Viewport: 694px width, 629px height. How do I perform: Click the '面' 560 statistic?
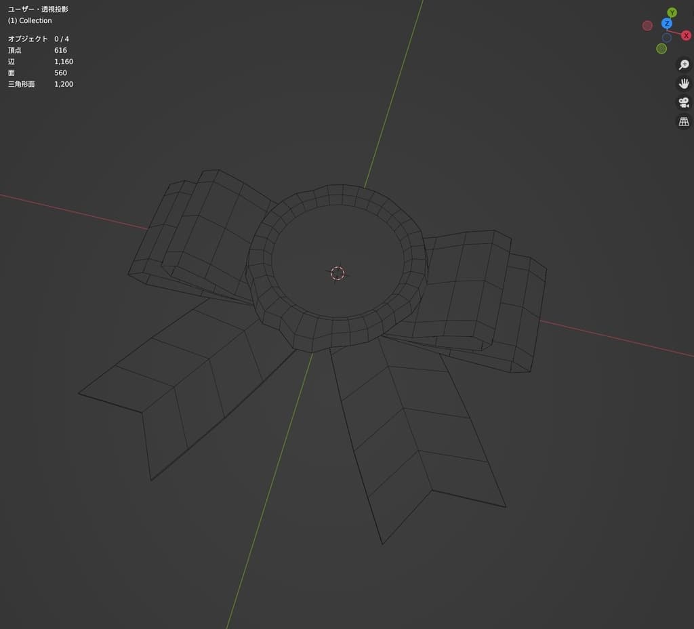[38, 73]
